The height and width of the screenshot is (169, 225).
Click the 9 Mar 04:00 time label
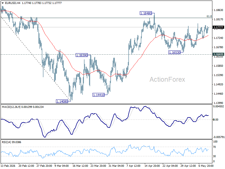coord(62,166)
